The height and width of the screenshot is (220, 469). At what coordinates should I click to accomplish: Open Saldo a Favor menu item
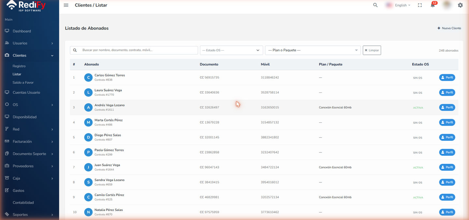(x=23, y=82)
